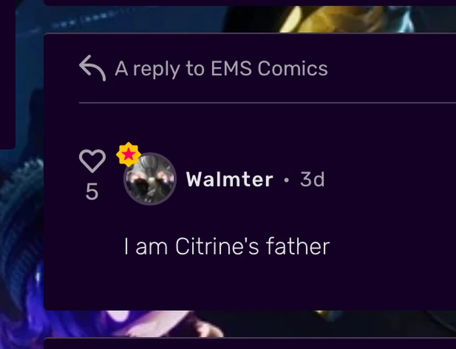The image size is (456, 349).
Task: Click the partially visible card at bottom
Action: coord(250,344)
